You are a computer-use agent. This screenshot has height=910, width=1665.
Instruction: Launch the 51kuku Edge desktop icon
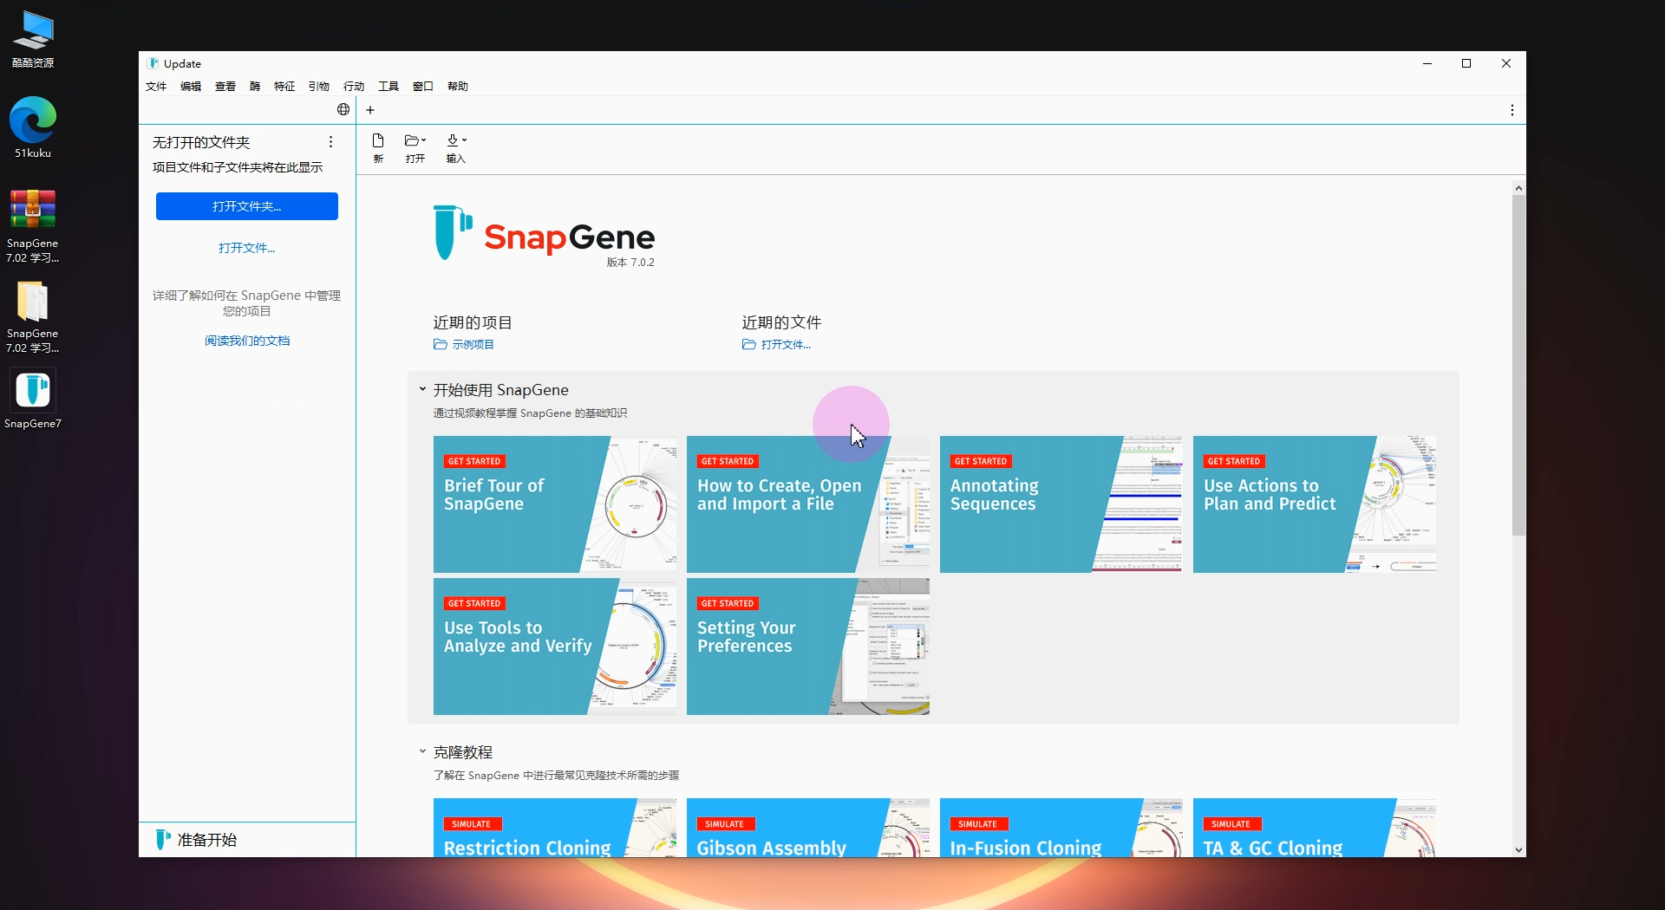click(33, 121)
